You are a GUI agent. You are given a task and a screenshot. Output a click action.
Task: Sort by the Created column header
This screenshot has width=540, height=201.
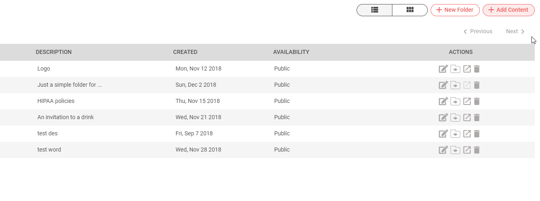tap(185, 52)
